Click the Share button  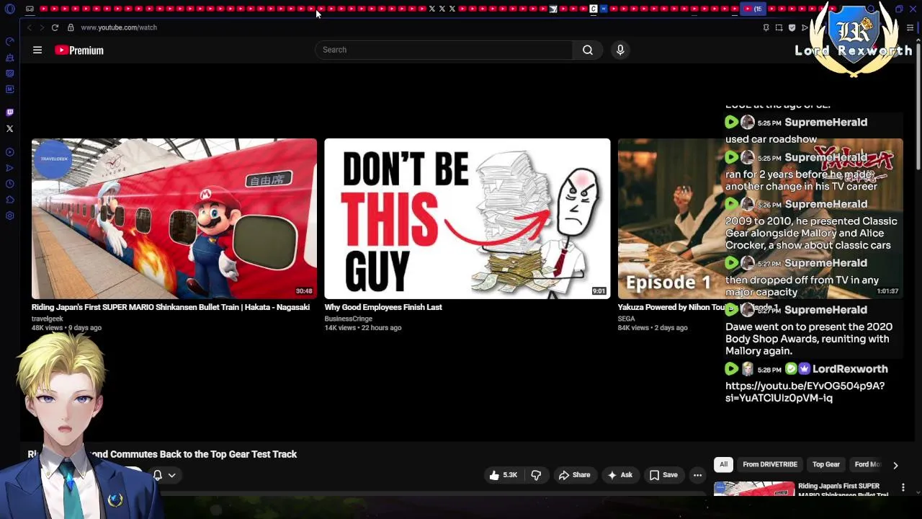[574, 475]
